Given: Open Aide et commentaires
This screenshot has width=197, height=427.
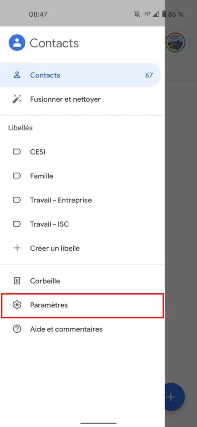Looking at the screenshot, I should pyautogui.click(x=82, y=329).
